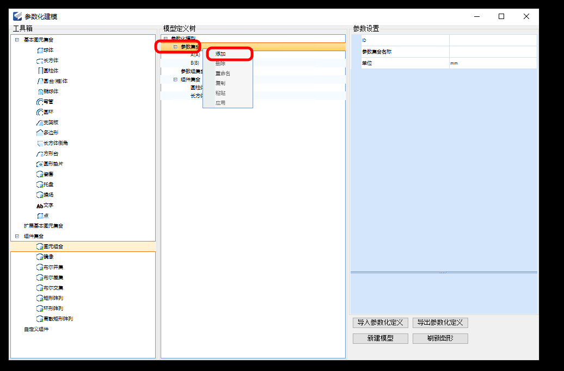Screen dimensions: 564x371
Task: Click the 导出参数化定义 button
Action: (x=440, y=323)
